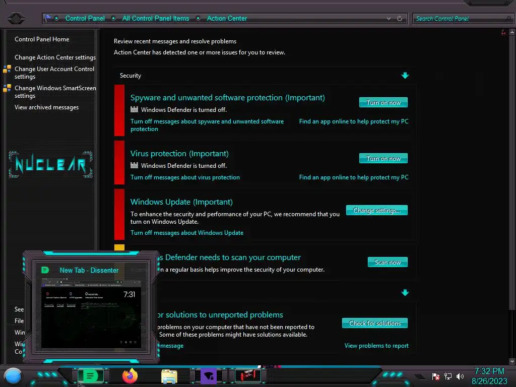
Task: Turn on virus protection now
Action: click(383, 158)
